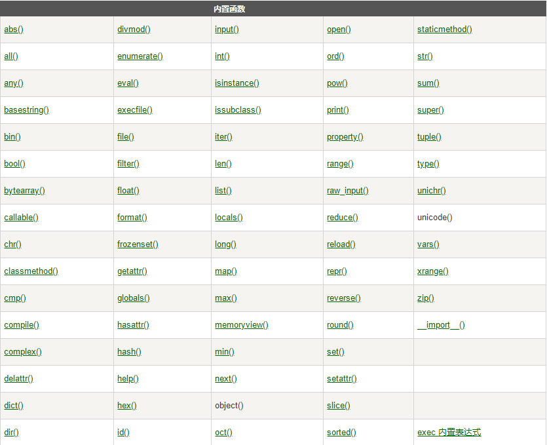Open the staticmethod() documentation link
The height and width of the screenshot is (445, 547).
pos(444,29)
